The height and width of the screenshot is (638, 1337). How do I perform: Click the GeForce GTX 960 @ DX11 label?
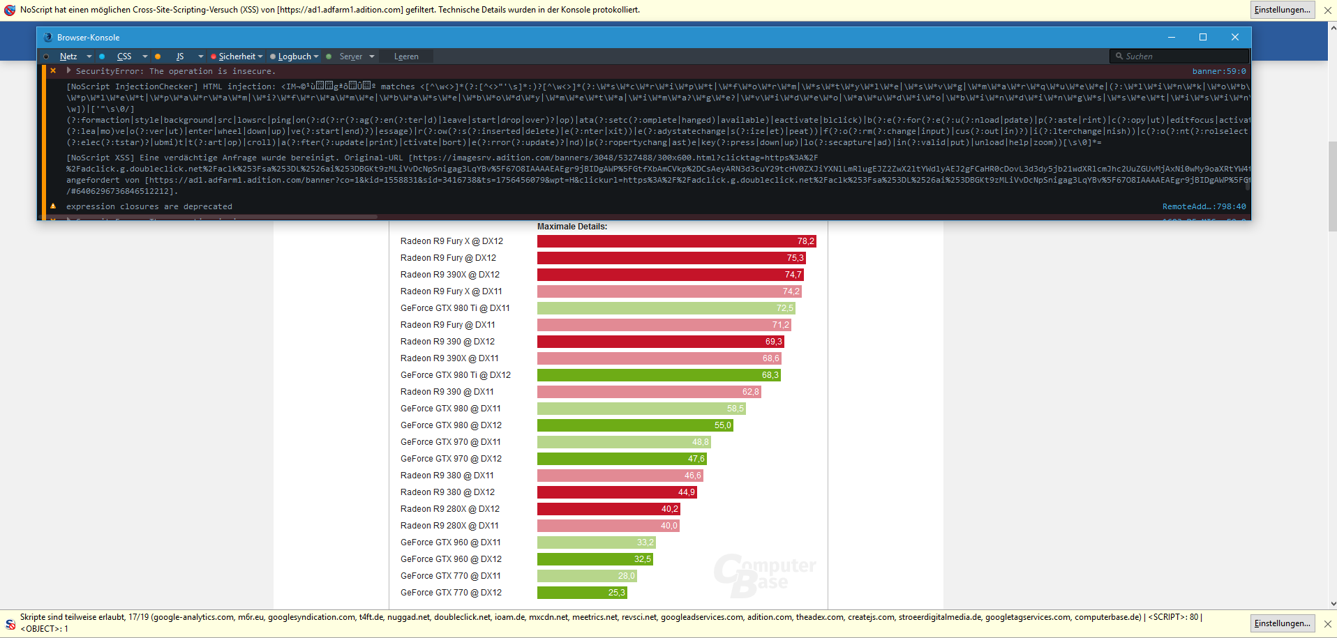click(451, 542)
